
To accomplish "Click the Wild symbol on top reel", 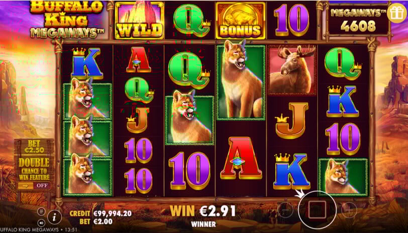I will click(x=140, y=20).
